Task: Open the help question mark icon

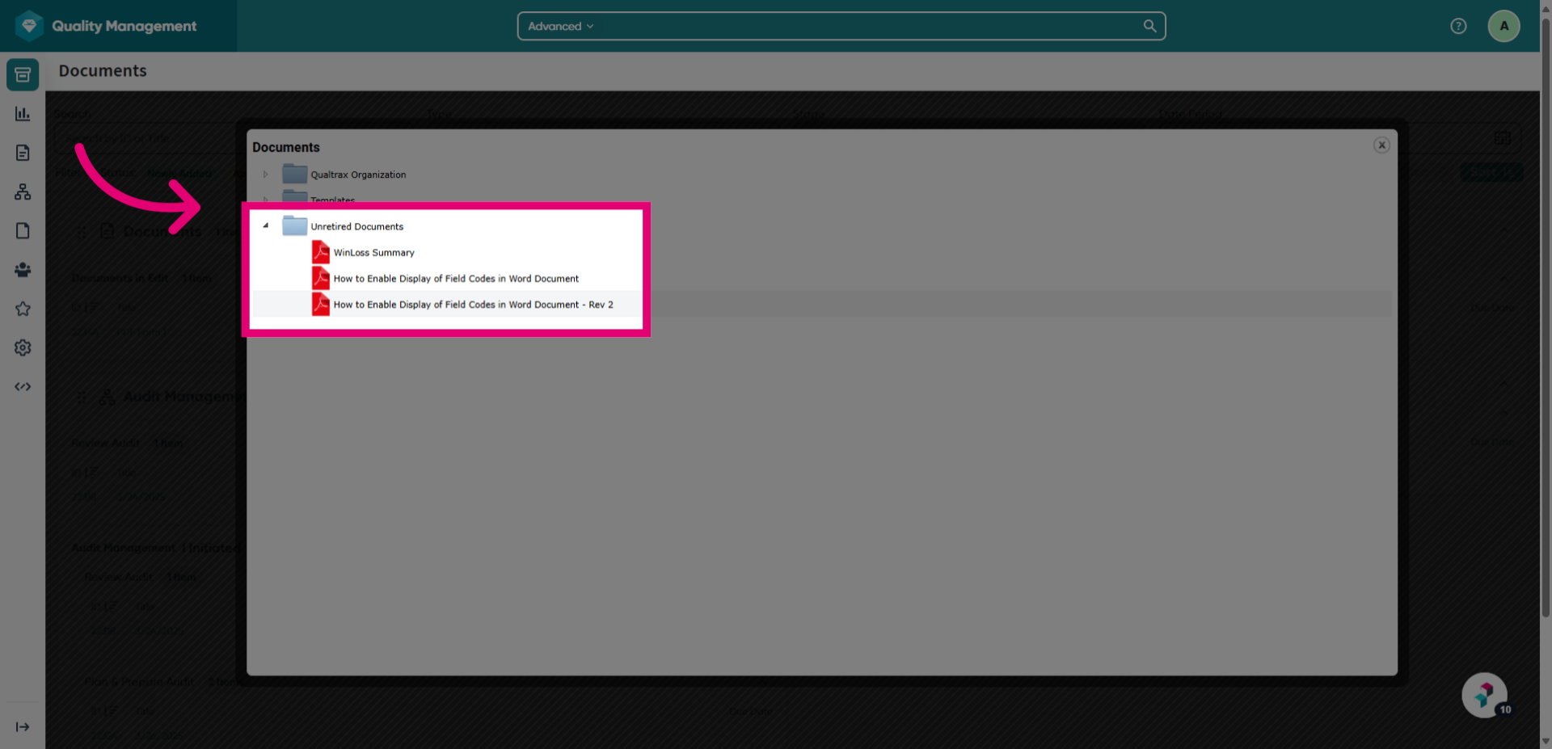Action: click(x=1458, y=26)
